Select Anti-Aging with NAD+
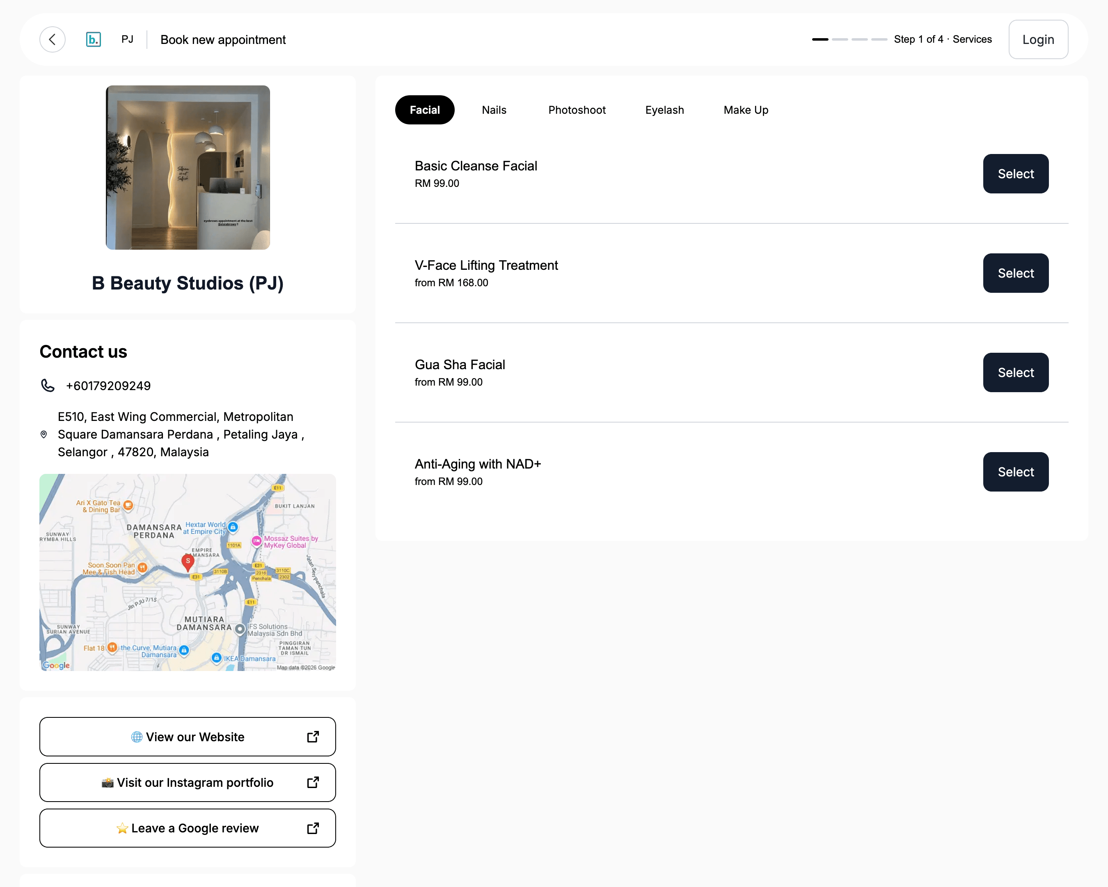This screenshot has height=887, width=1108. click(1016, 471)
